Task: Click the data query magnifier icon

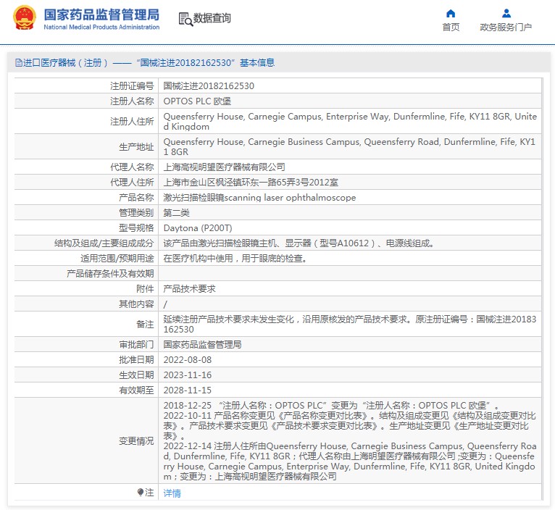Action: tap(185, 19)
